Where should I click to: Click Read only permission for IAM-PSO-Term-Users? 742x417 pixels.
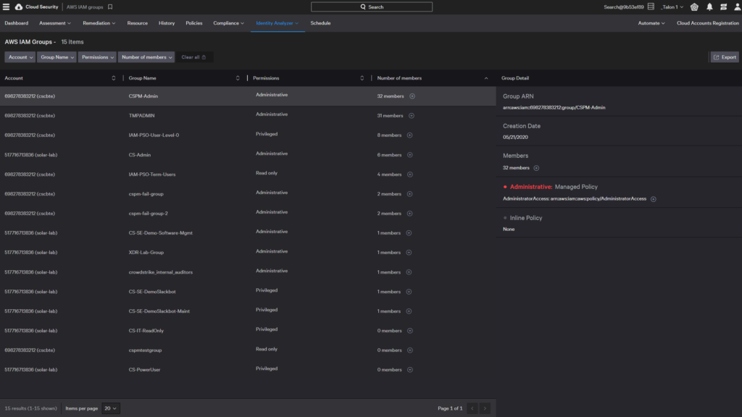pyautogui.click(x=267, y=173)
